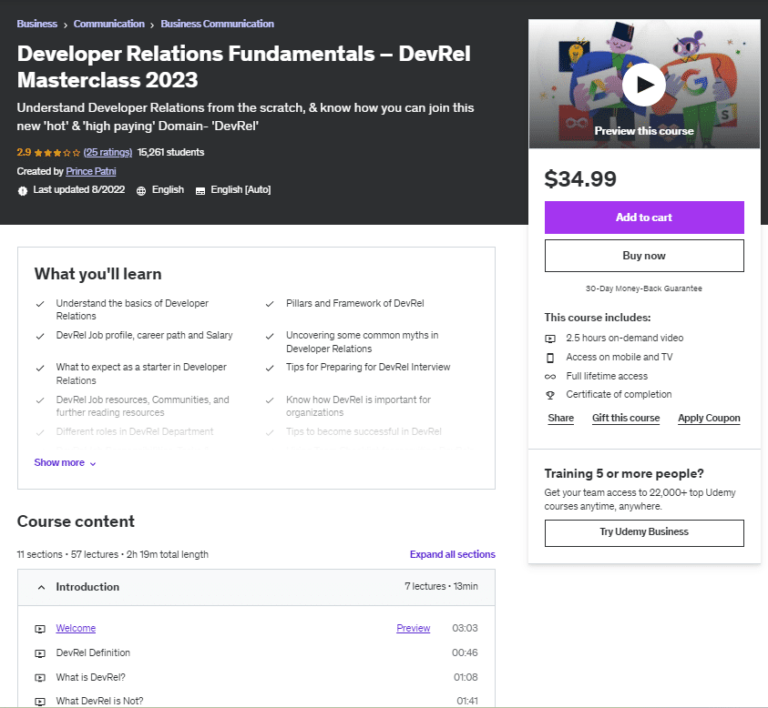Click the video icon beside DevRel Definition
Screen dimensions: 768x708
click(x=38, y=652)
